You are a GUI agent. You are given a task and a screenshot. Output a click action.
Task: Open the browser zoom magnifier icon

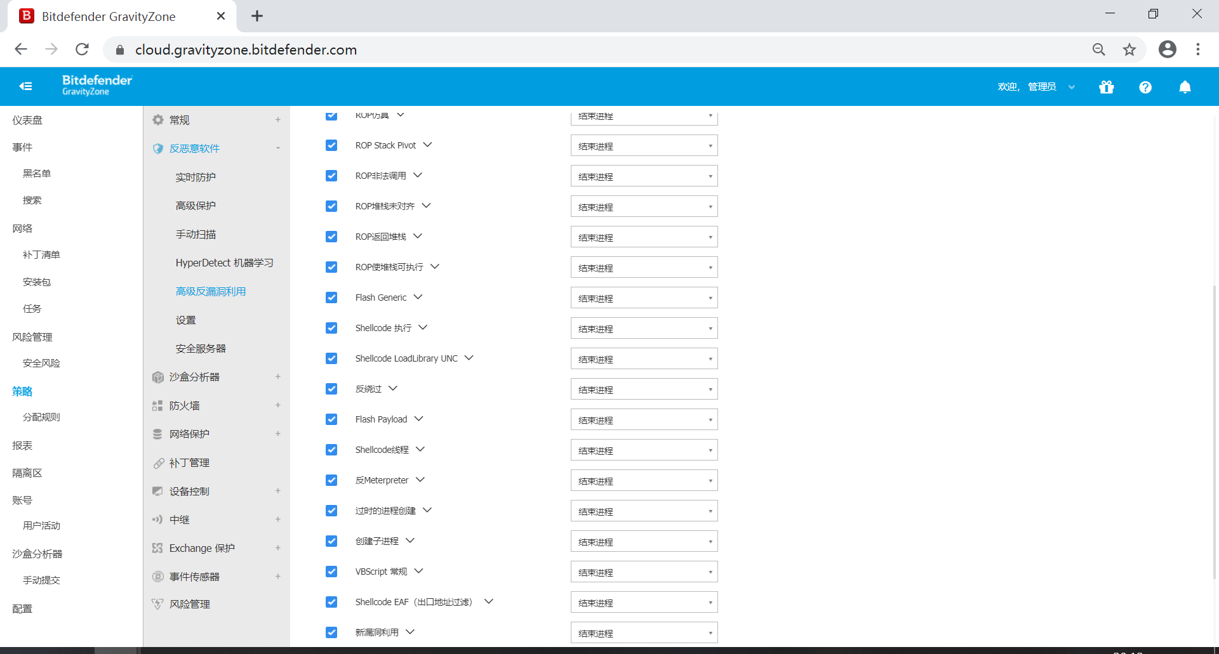point(1099,49)
